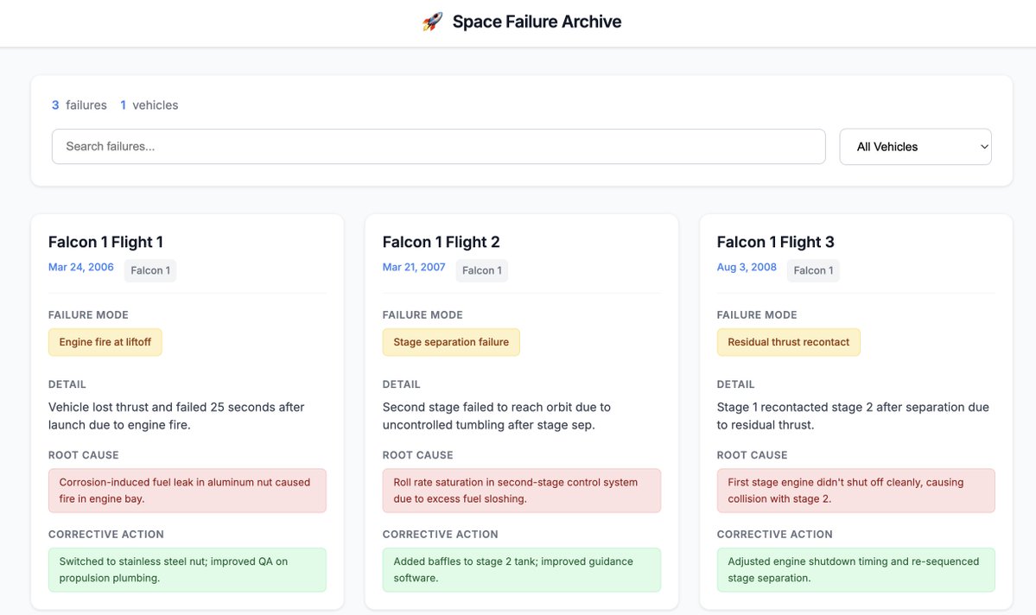Click the roll rate saturation root cause
1036x615 pixels.
[522, 491]
